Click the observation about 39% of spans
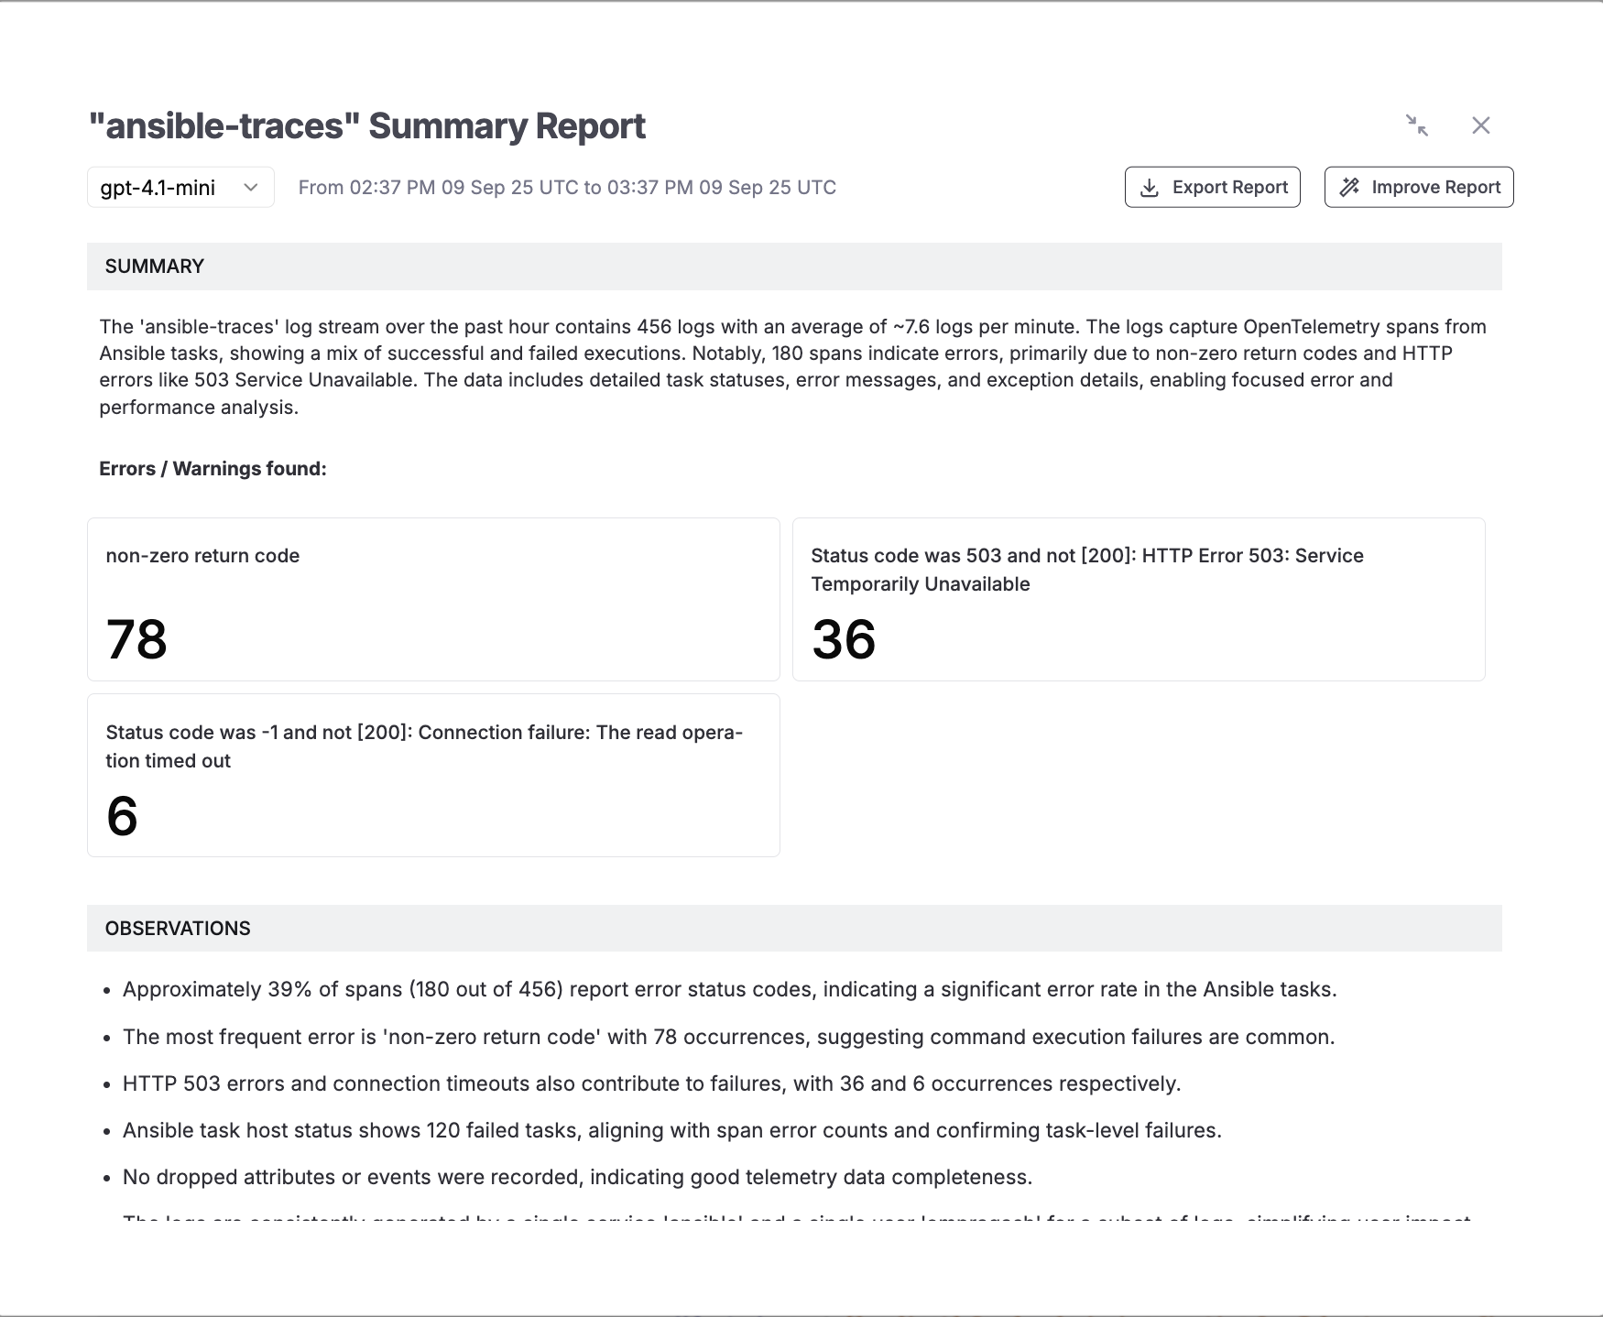 pyautogui.click(x=729, y=990)
